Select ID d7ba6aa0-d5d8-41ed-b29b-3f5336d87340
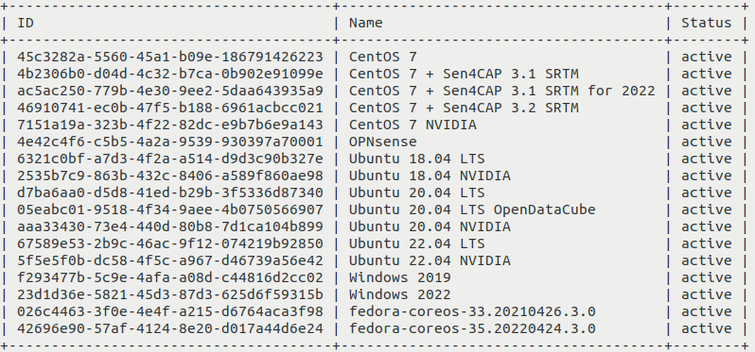The width and height of the screenshot is (755, 352). tap(170, 193)
